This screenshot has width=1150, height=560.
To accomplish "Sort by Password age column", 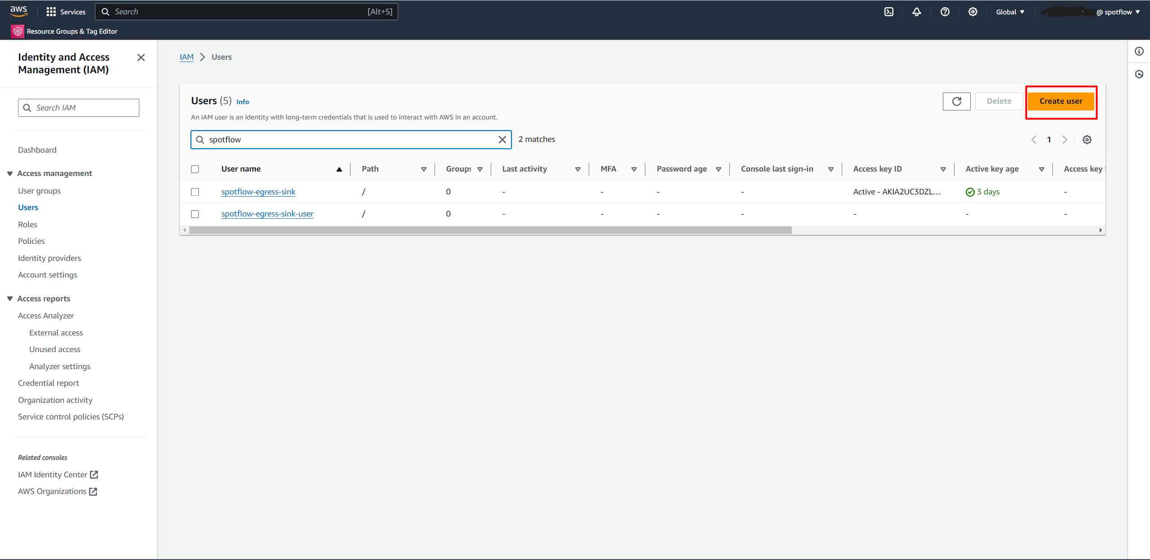I will point(718,169).
